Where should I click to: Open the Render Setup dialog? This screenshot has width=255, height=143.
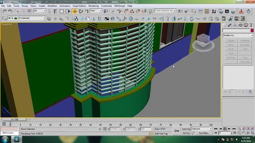pos(221,11)
